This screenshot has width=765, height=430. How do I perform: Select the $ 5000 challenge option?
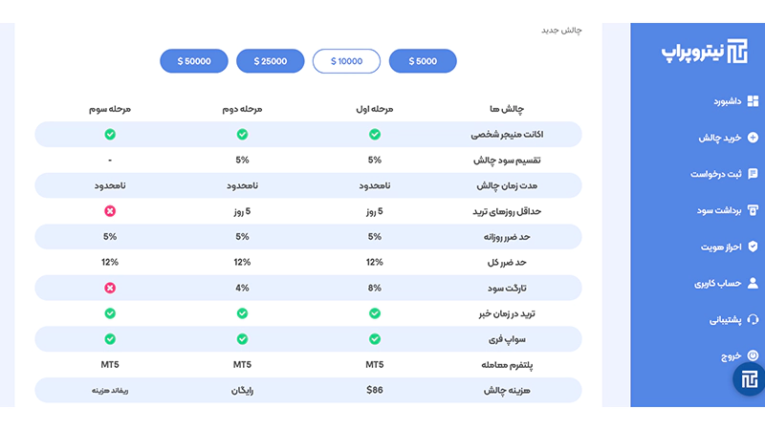(x=423, y=61)
